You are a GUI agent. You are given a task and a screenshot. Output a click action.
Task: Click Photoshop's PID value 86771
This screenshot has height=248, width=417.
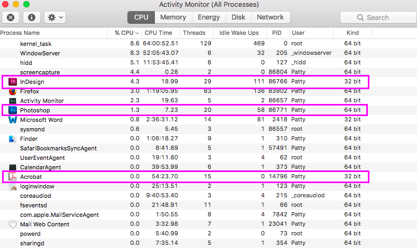click(x=277, y=110)
